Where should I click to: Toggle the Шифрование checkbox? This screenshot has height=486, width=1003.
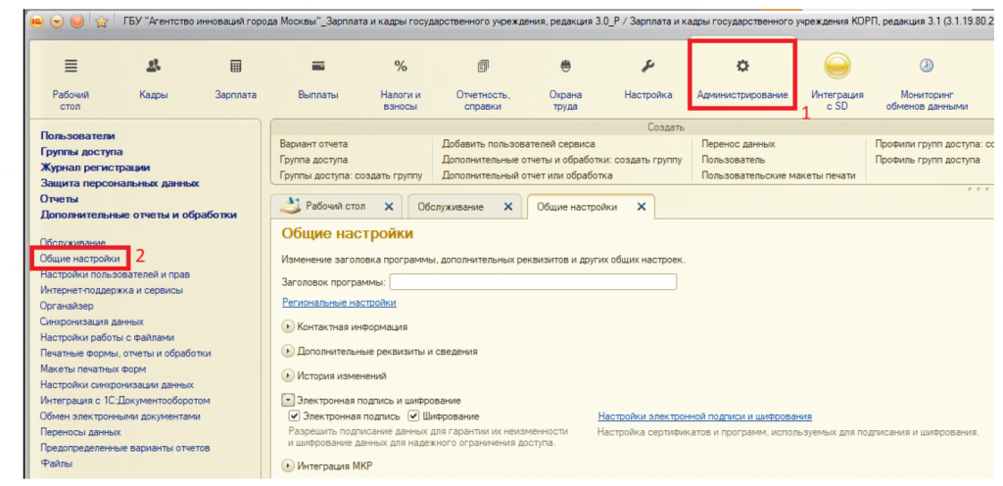(x=413, y=416)
